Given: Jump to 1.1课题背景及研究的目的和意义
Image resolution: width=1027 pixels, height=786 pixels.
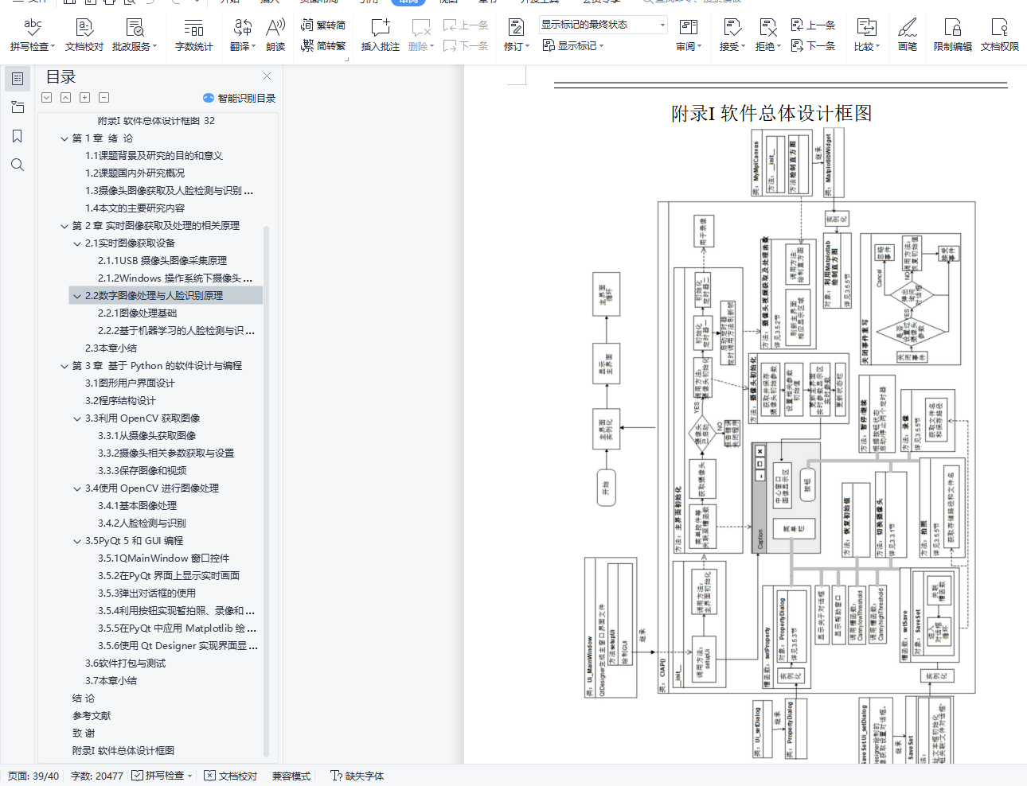Looking at the screenshot, I should 154,156.
